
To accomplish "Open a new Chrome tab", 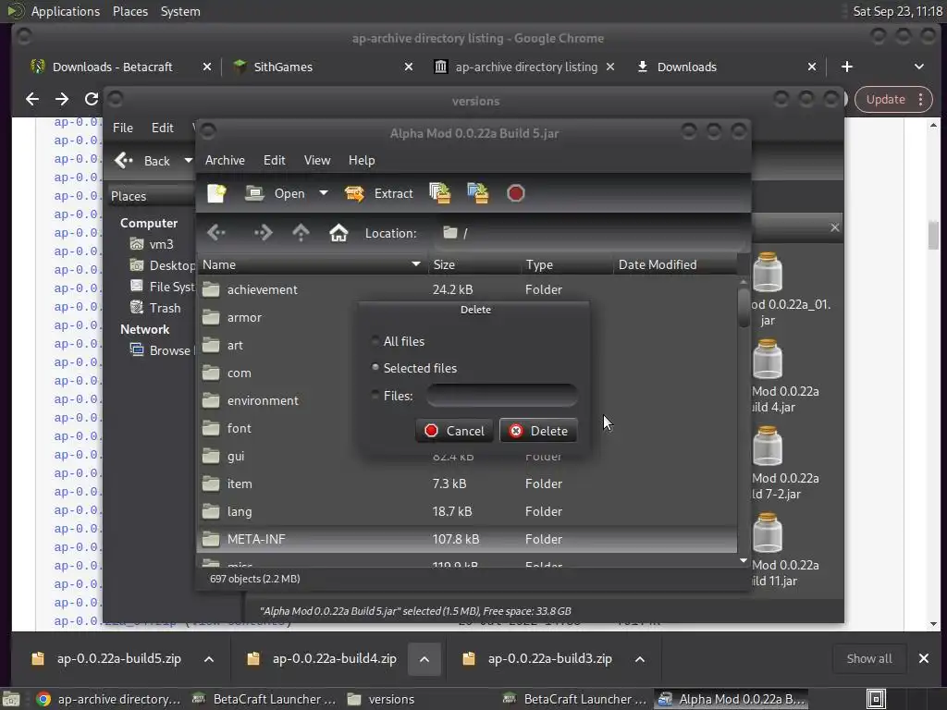I will 847,67.
